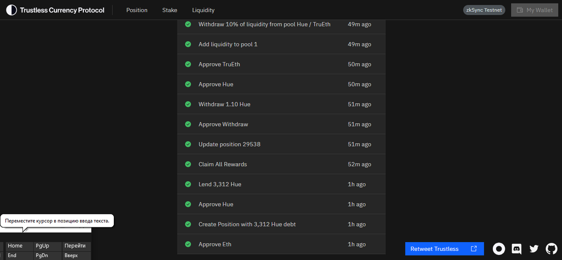
Task: Click the PgUp key on on-screen keyboard
Action: pyautogui.click(x=48, y=246)
